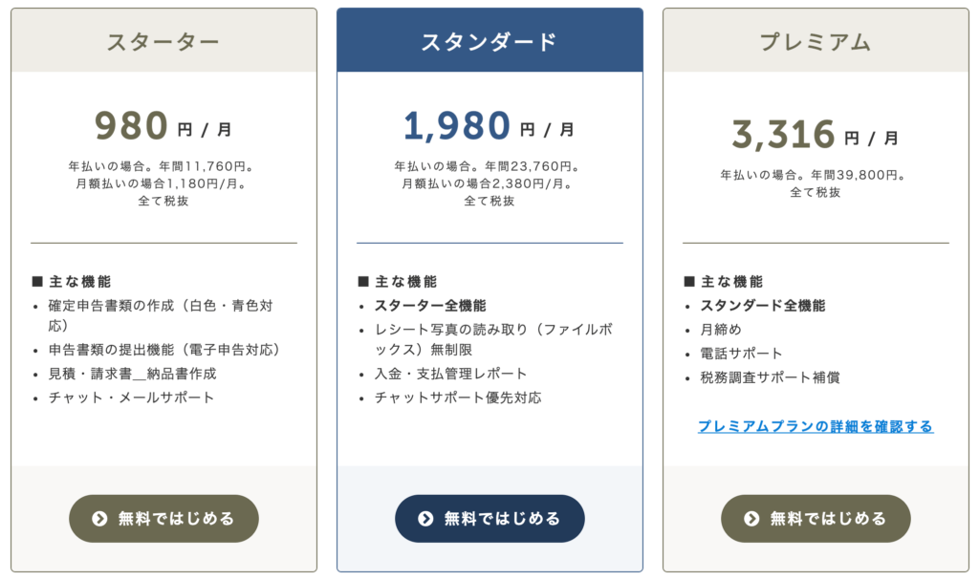Select the blue スタンダード plan header

point(489,40)
